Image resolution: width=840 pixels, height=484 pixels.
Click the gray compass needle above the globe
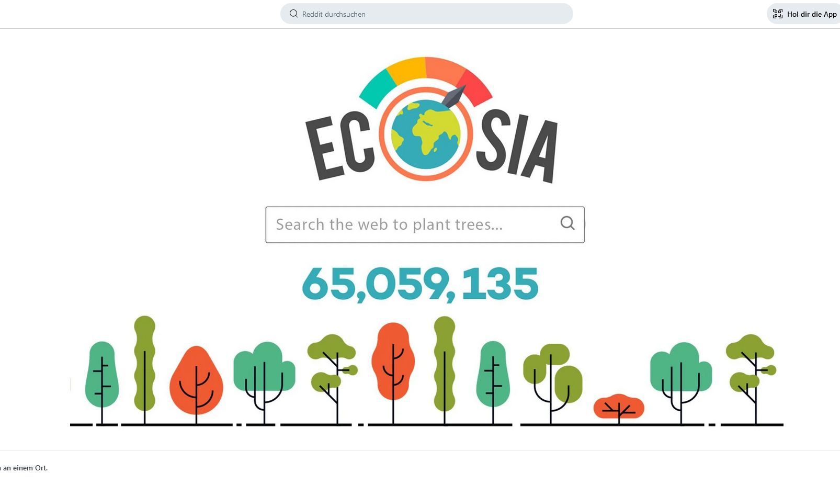[x=453, y=96]
